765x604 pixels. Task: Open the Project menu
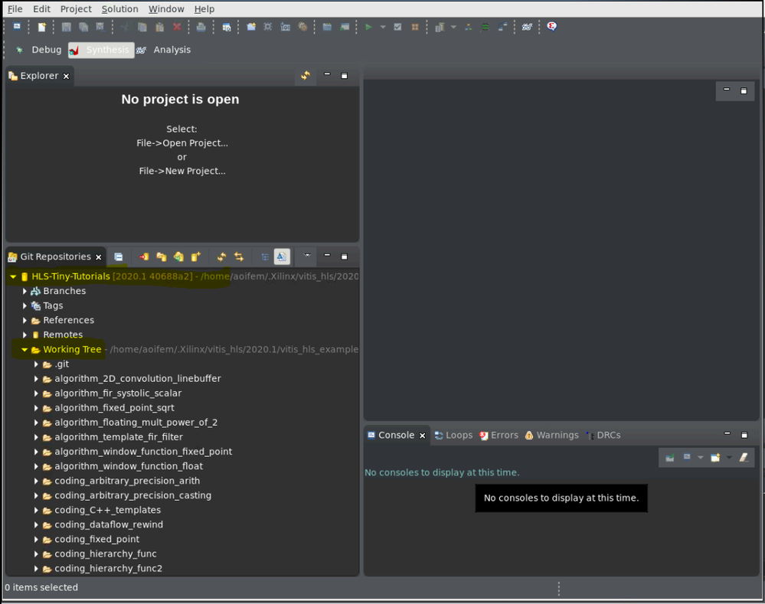click(76, 9)
